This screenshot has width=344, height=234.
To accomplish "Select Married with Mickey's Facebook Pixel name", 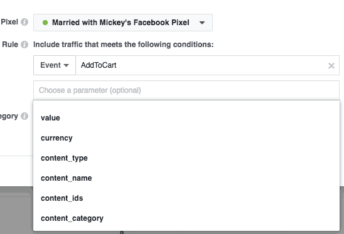I will pyautogui.click(x=121, y=23).
